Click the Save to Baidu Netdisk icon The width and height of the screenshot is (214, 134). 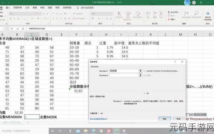208,14
